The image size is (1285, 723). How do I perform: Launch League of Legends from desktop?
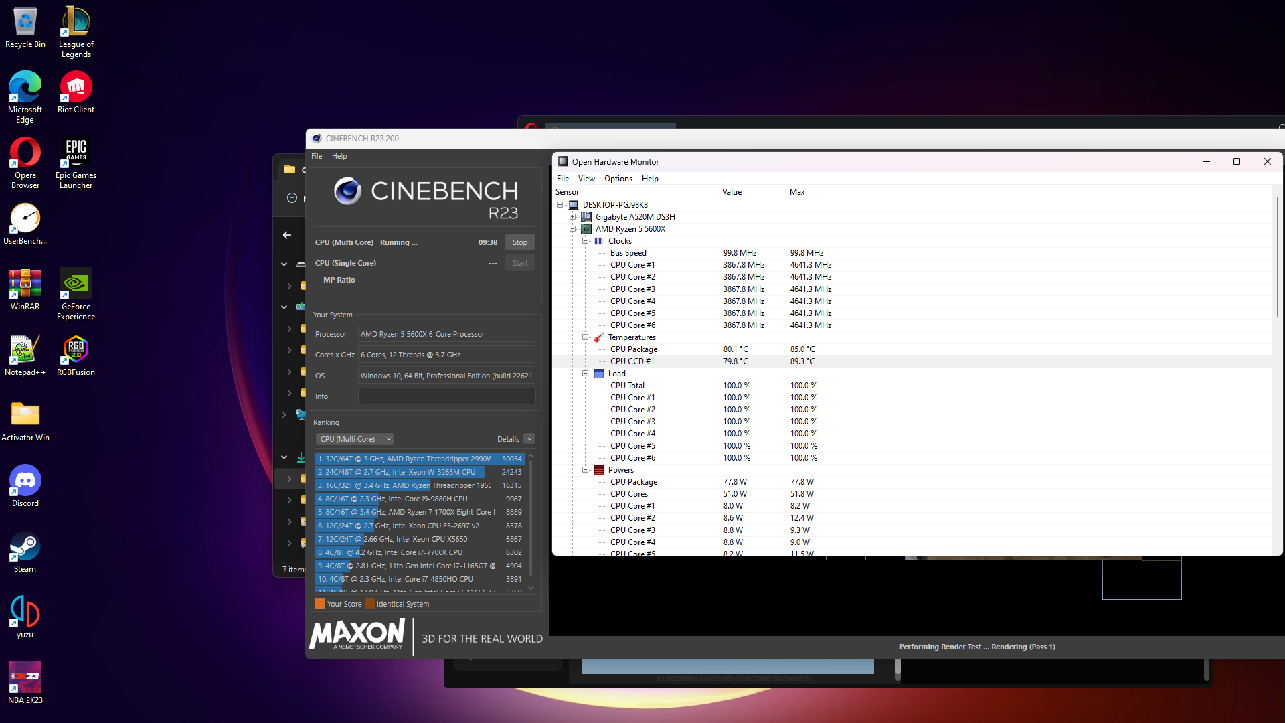[76, 32]
